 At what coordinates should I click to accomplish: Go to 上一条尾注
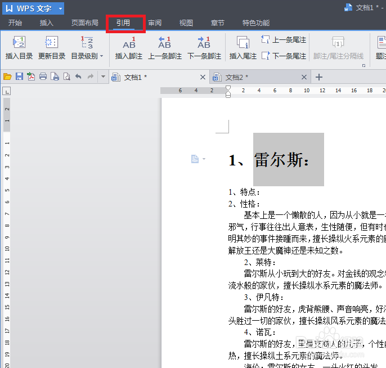click(x=284, y=39)
